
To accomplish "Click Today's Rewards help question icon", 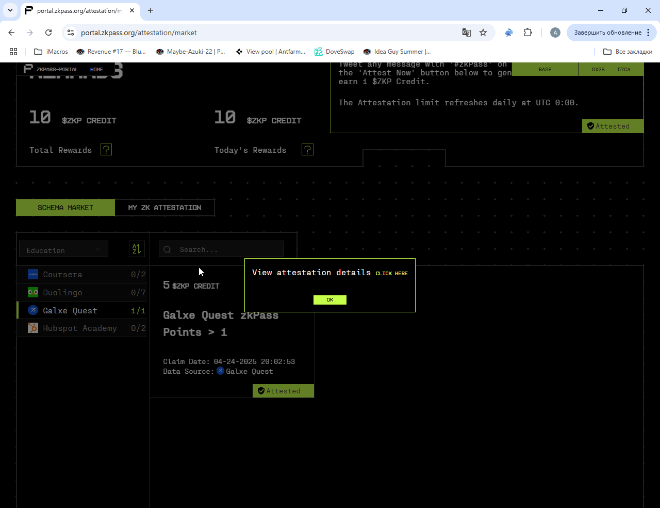I will coord(307,150).
